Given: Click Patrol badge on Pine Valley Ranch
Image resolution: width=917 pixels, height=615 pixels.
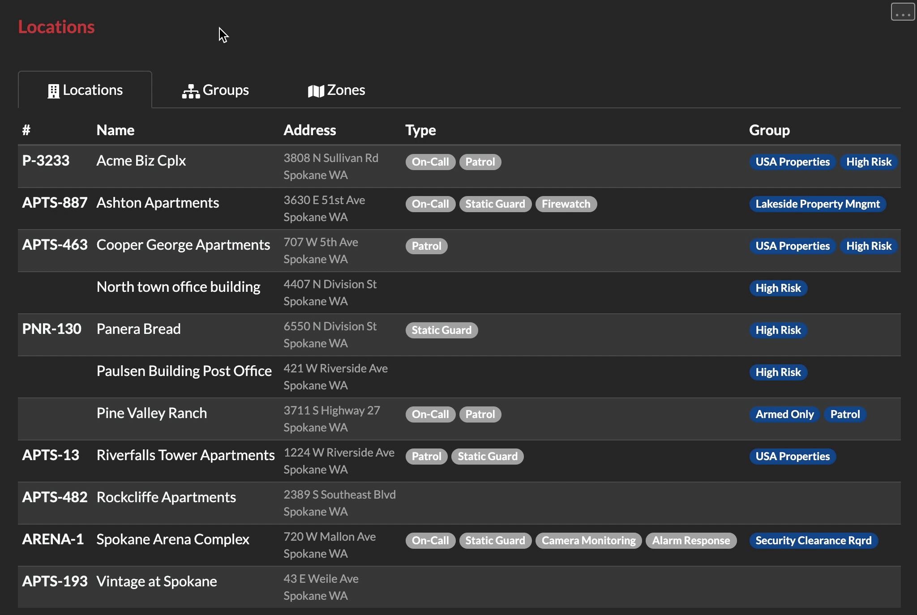Looking at the screenshot, I should (x=480, y=414).
